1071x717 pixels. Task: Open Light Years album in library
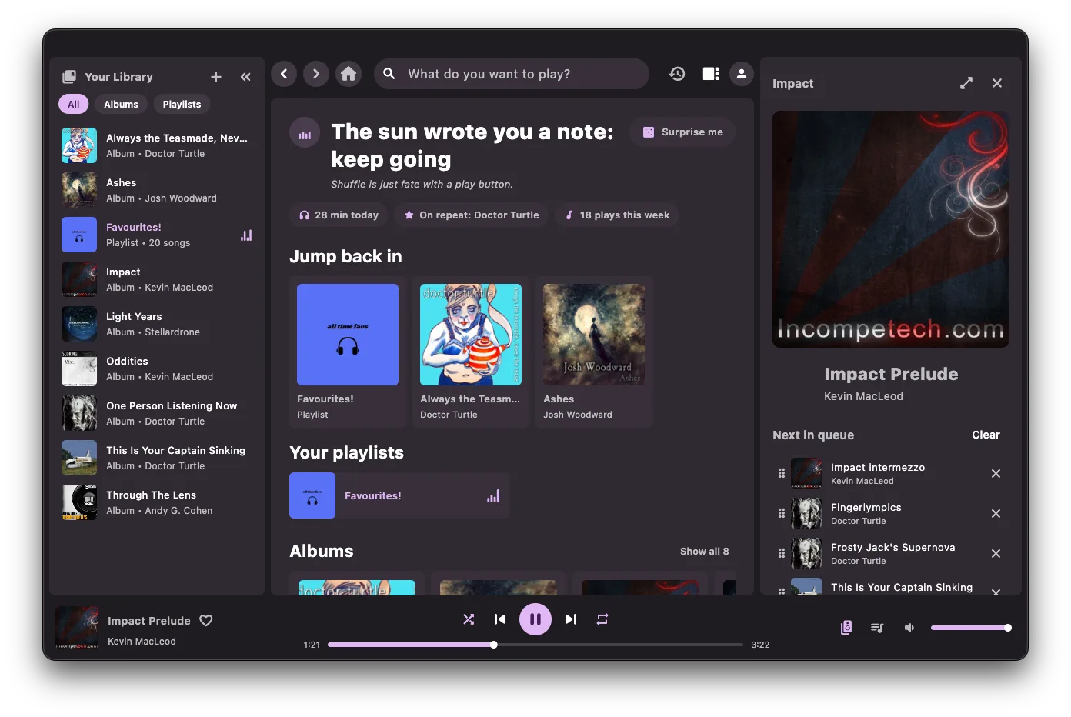157,324
